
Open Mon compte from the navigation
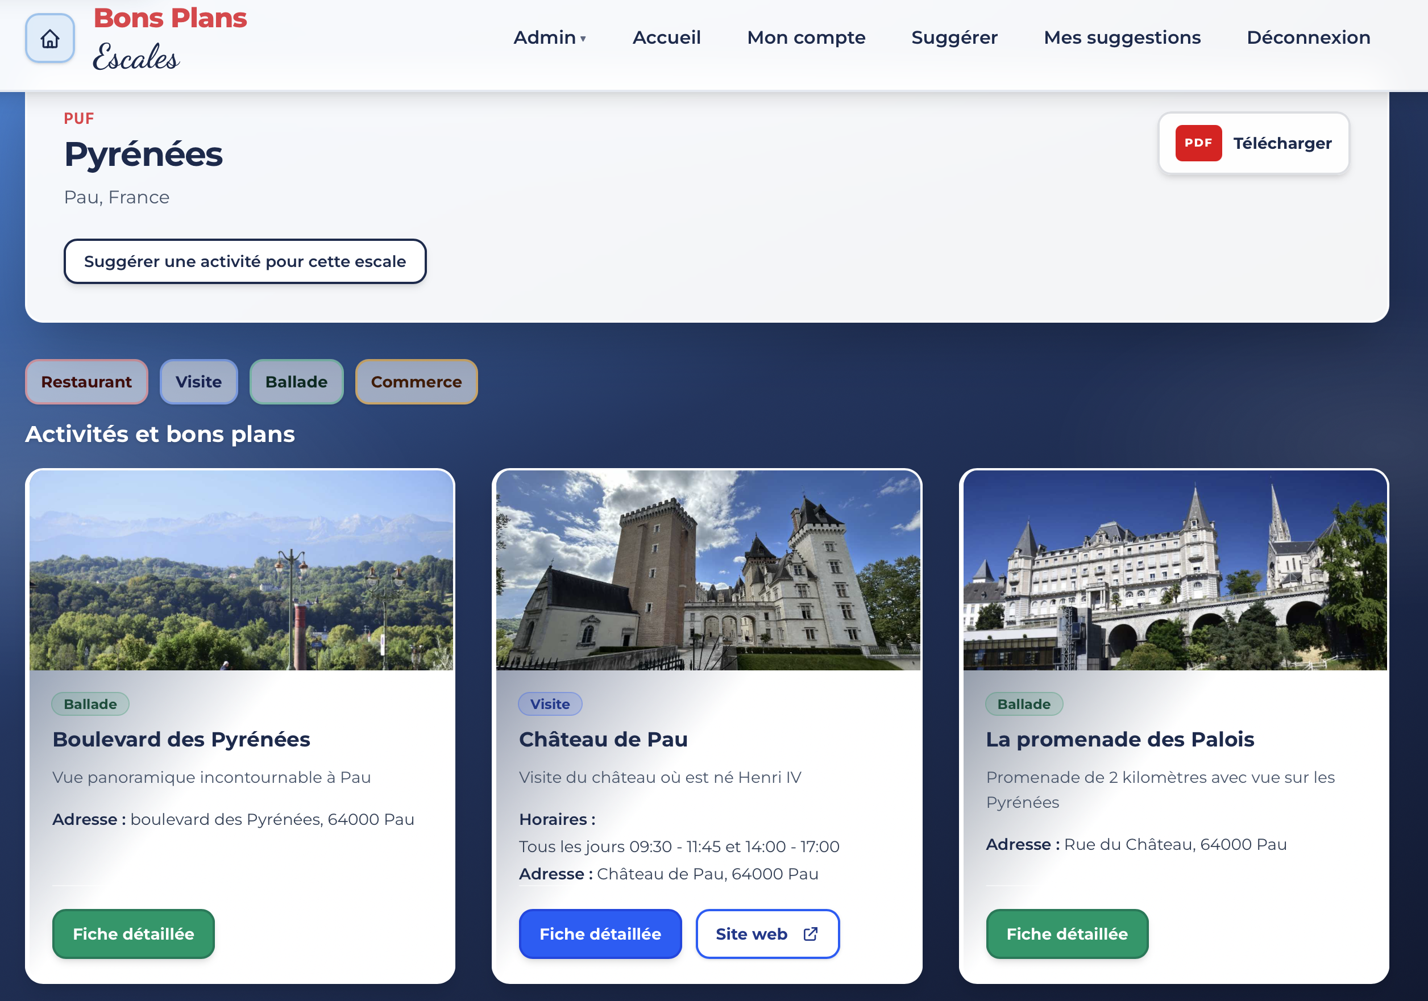point(806,37)
